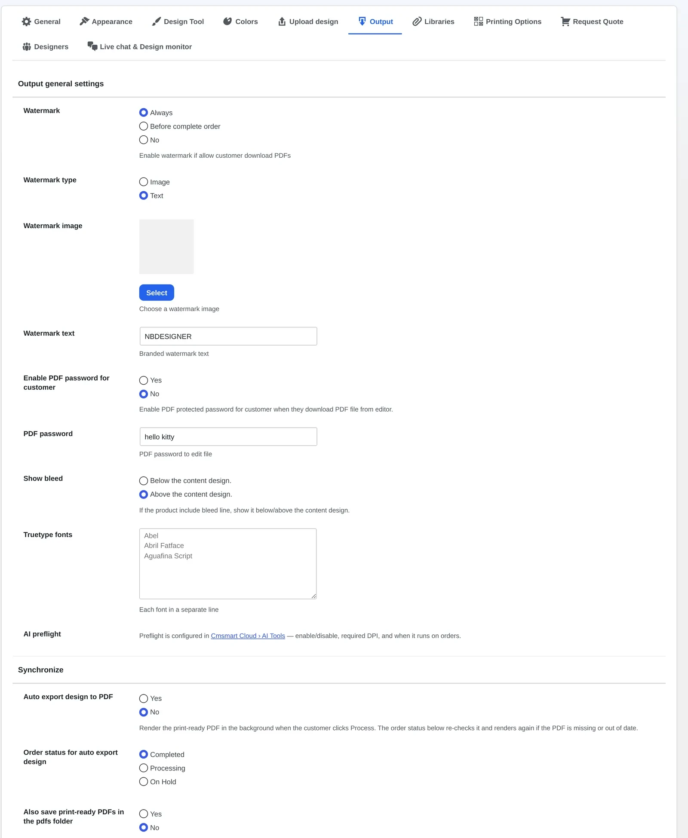Screen dimensions: 688x838
Task: Switch to the Colors tab
Action: coord(240,21)
